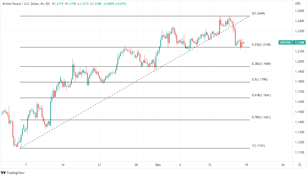Click the 'Dec' label on time axis
Viewport: 307px width, 176px height.
pyautogui.click(x=158, y=165)
